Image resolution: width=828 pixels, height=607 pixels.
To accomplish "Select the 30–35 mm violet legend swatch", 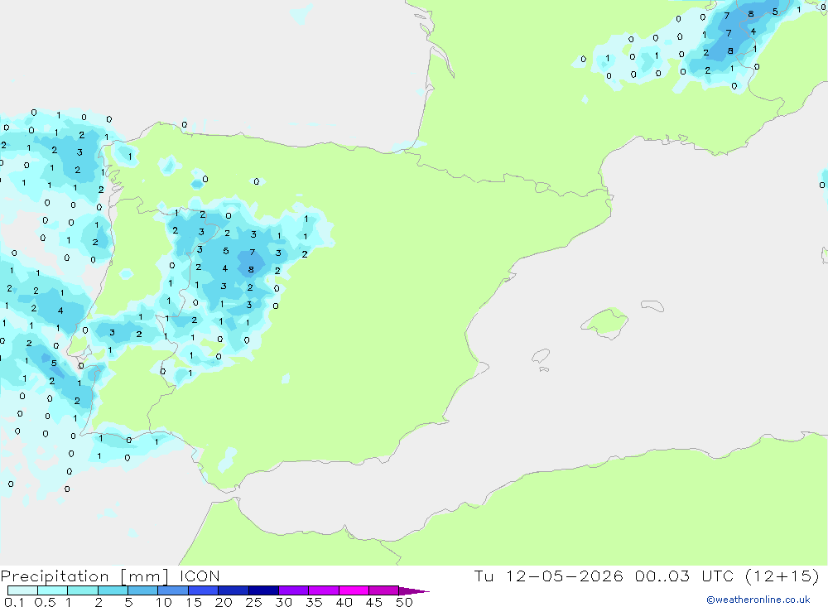I will 293,590.
